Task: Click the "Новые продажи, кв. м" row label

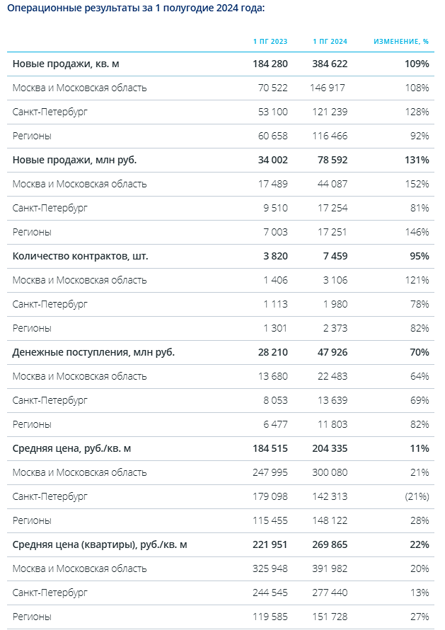Action: (66, 64)
